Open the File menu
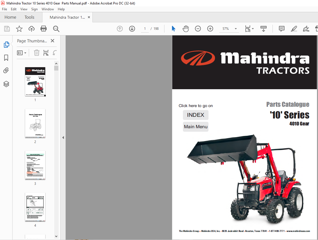Image resolution: width=318 pixels, height=240 pixels. point(4,9)
